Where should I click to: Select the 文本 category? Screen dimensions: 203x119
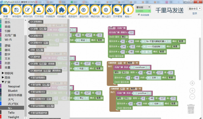coord(8,59)
